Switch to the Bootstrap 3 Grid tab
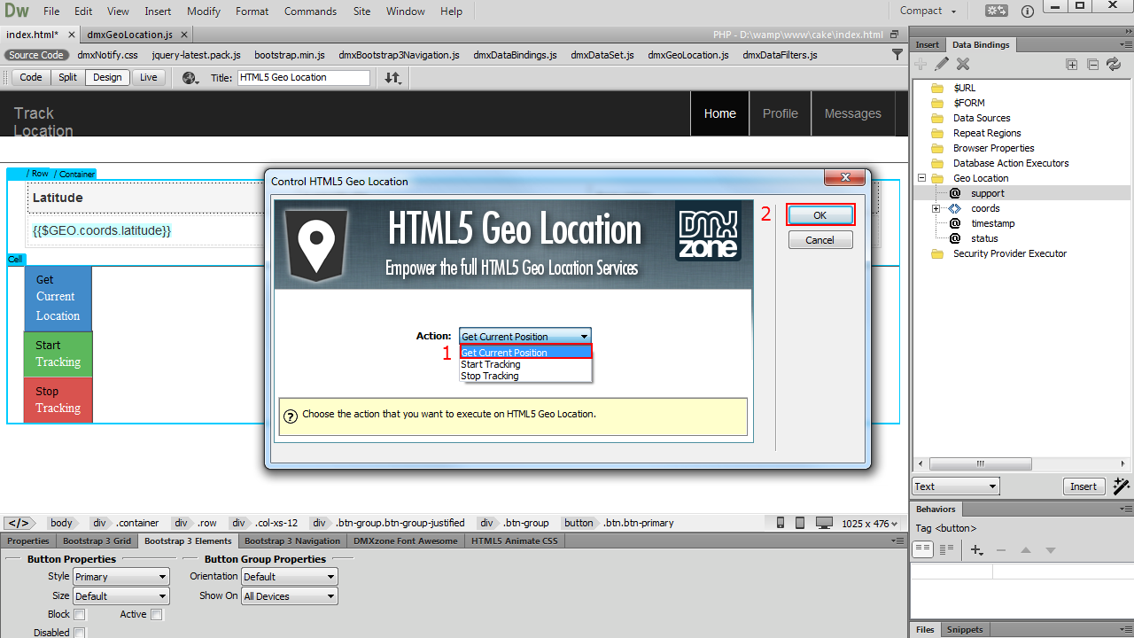Viewport: 1134px width, 638px height. coord(97,541)
